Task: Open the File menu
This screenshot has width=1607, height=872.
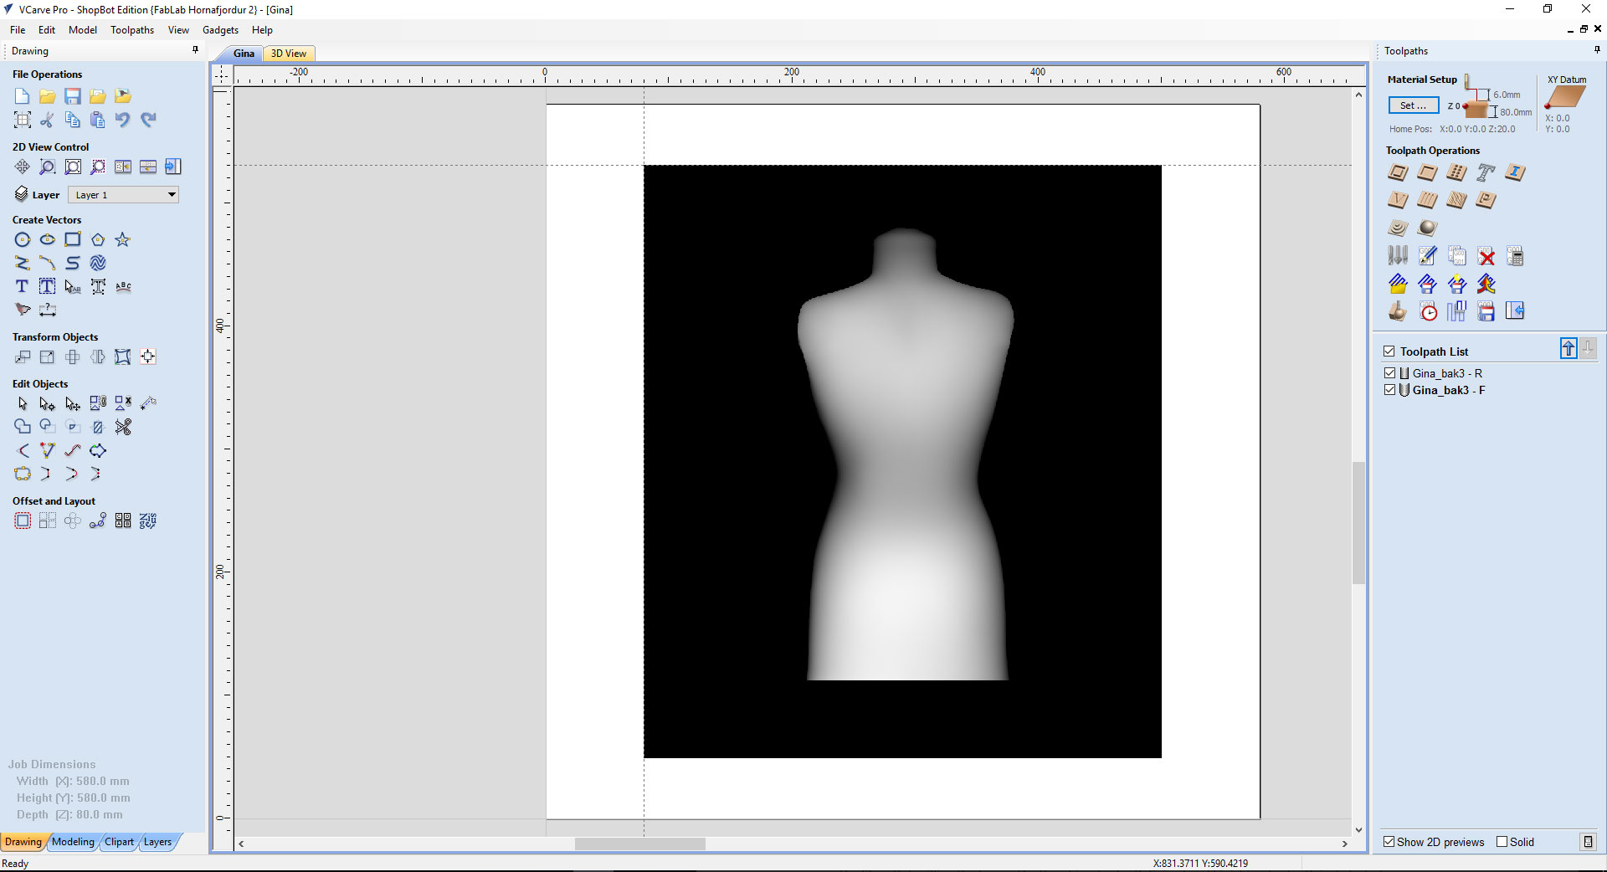Action: point(18,30)
